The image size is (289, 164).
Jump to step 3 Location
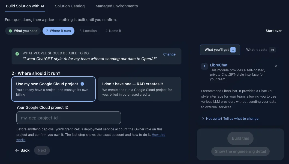click(88, 31)
